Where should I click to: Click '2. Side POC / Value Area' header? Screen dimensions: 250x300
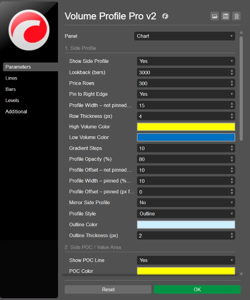coord(93,247)
